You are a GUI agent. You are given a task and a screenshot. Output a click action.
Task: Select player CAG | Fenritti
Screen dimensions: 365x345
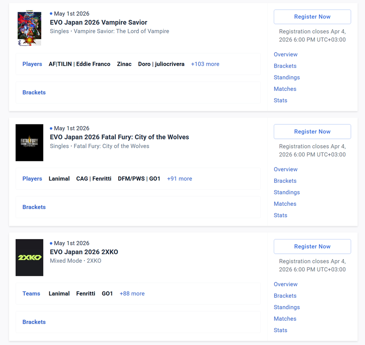[x=94, y=179]
